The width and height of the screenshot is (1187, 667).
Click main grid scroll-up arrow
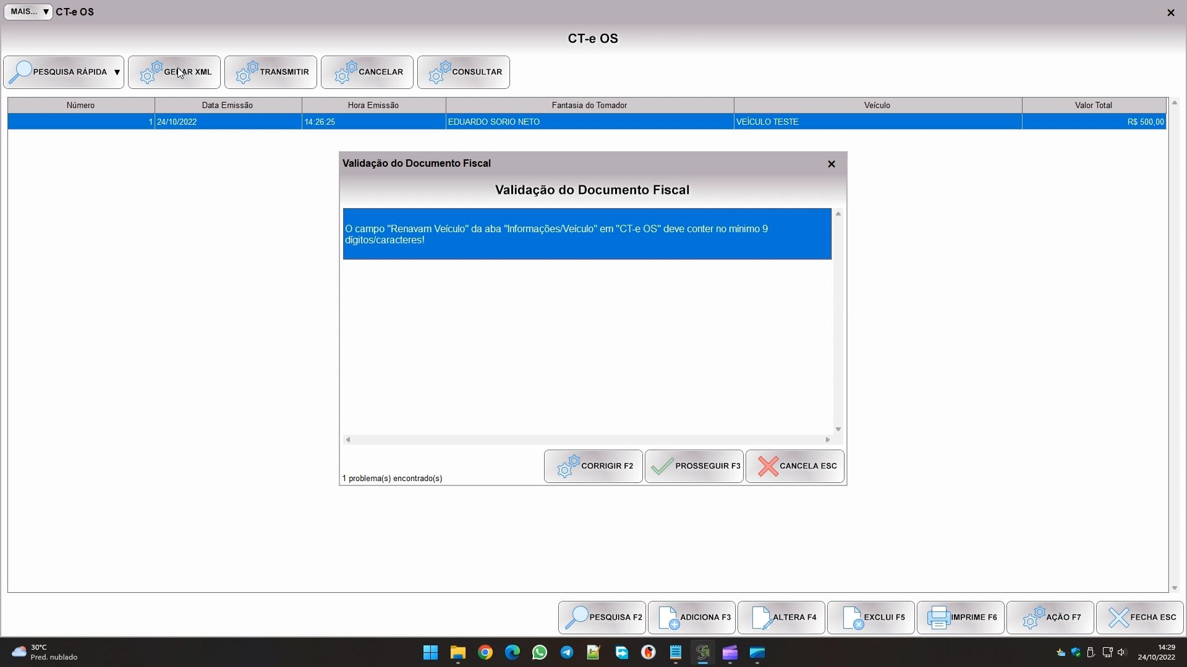1175,103
